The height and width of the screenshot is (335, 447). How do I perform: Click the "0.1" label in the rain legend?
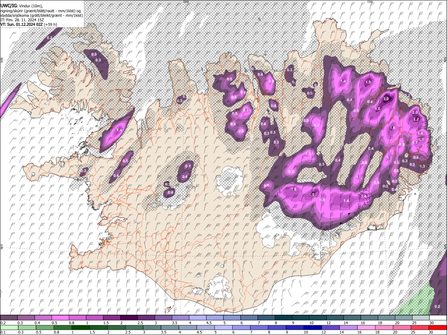coord(3,332)
